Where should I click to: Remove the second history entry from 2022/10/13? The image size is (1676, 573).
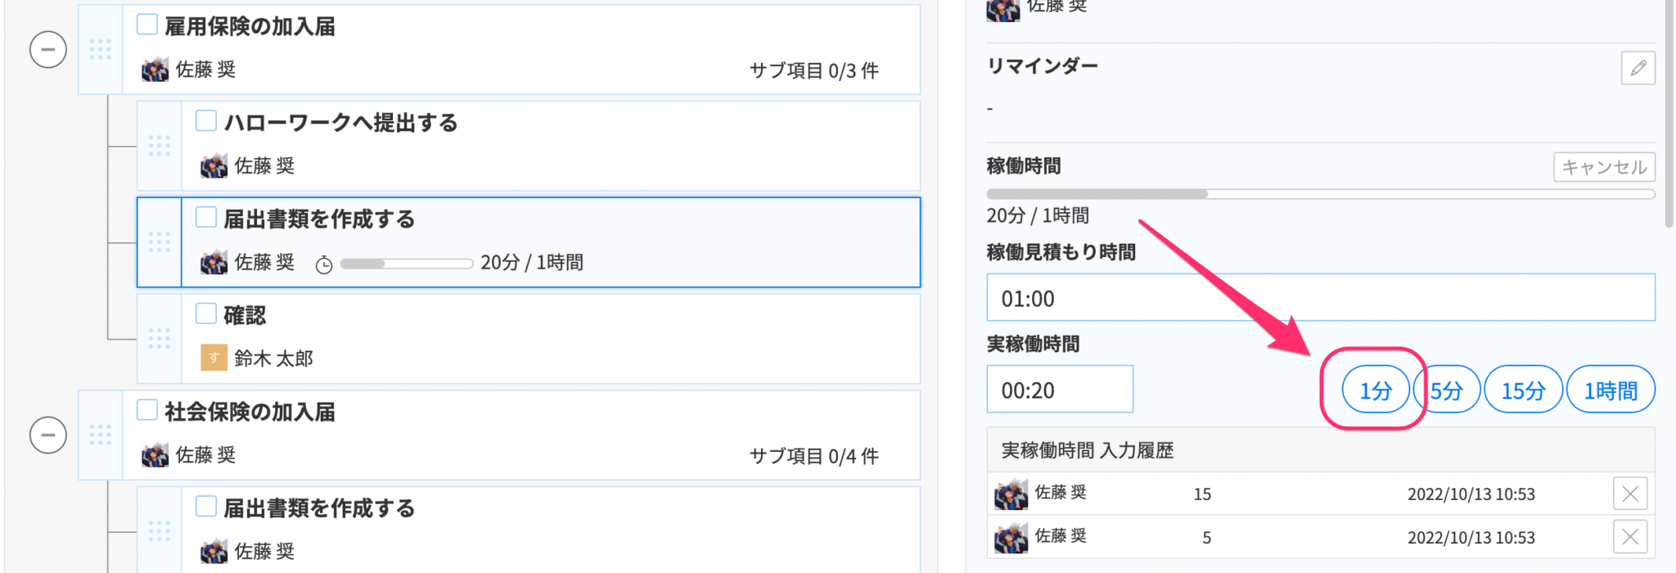click(1629, 537)
